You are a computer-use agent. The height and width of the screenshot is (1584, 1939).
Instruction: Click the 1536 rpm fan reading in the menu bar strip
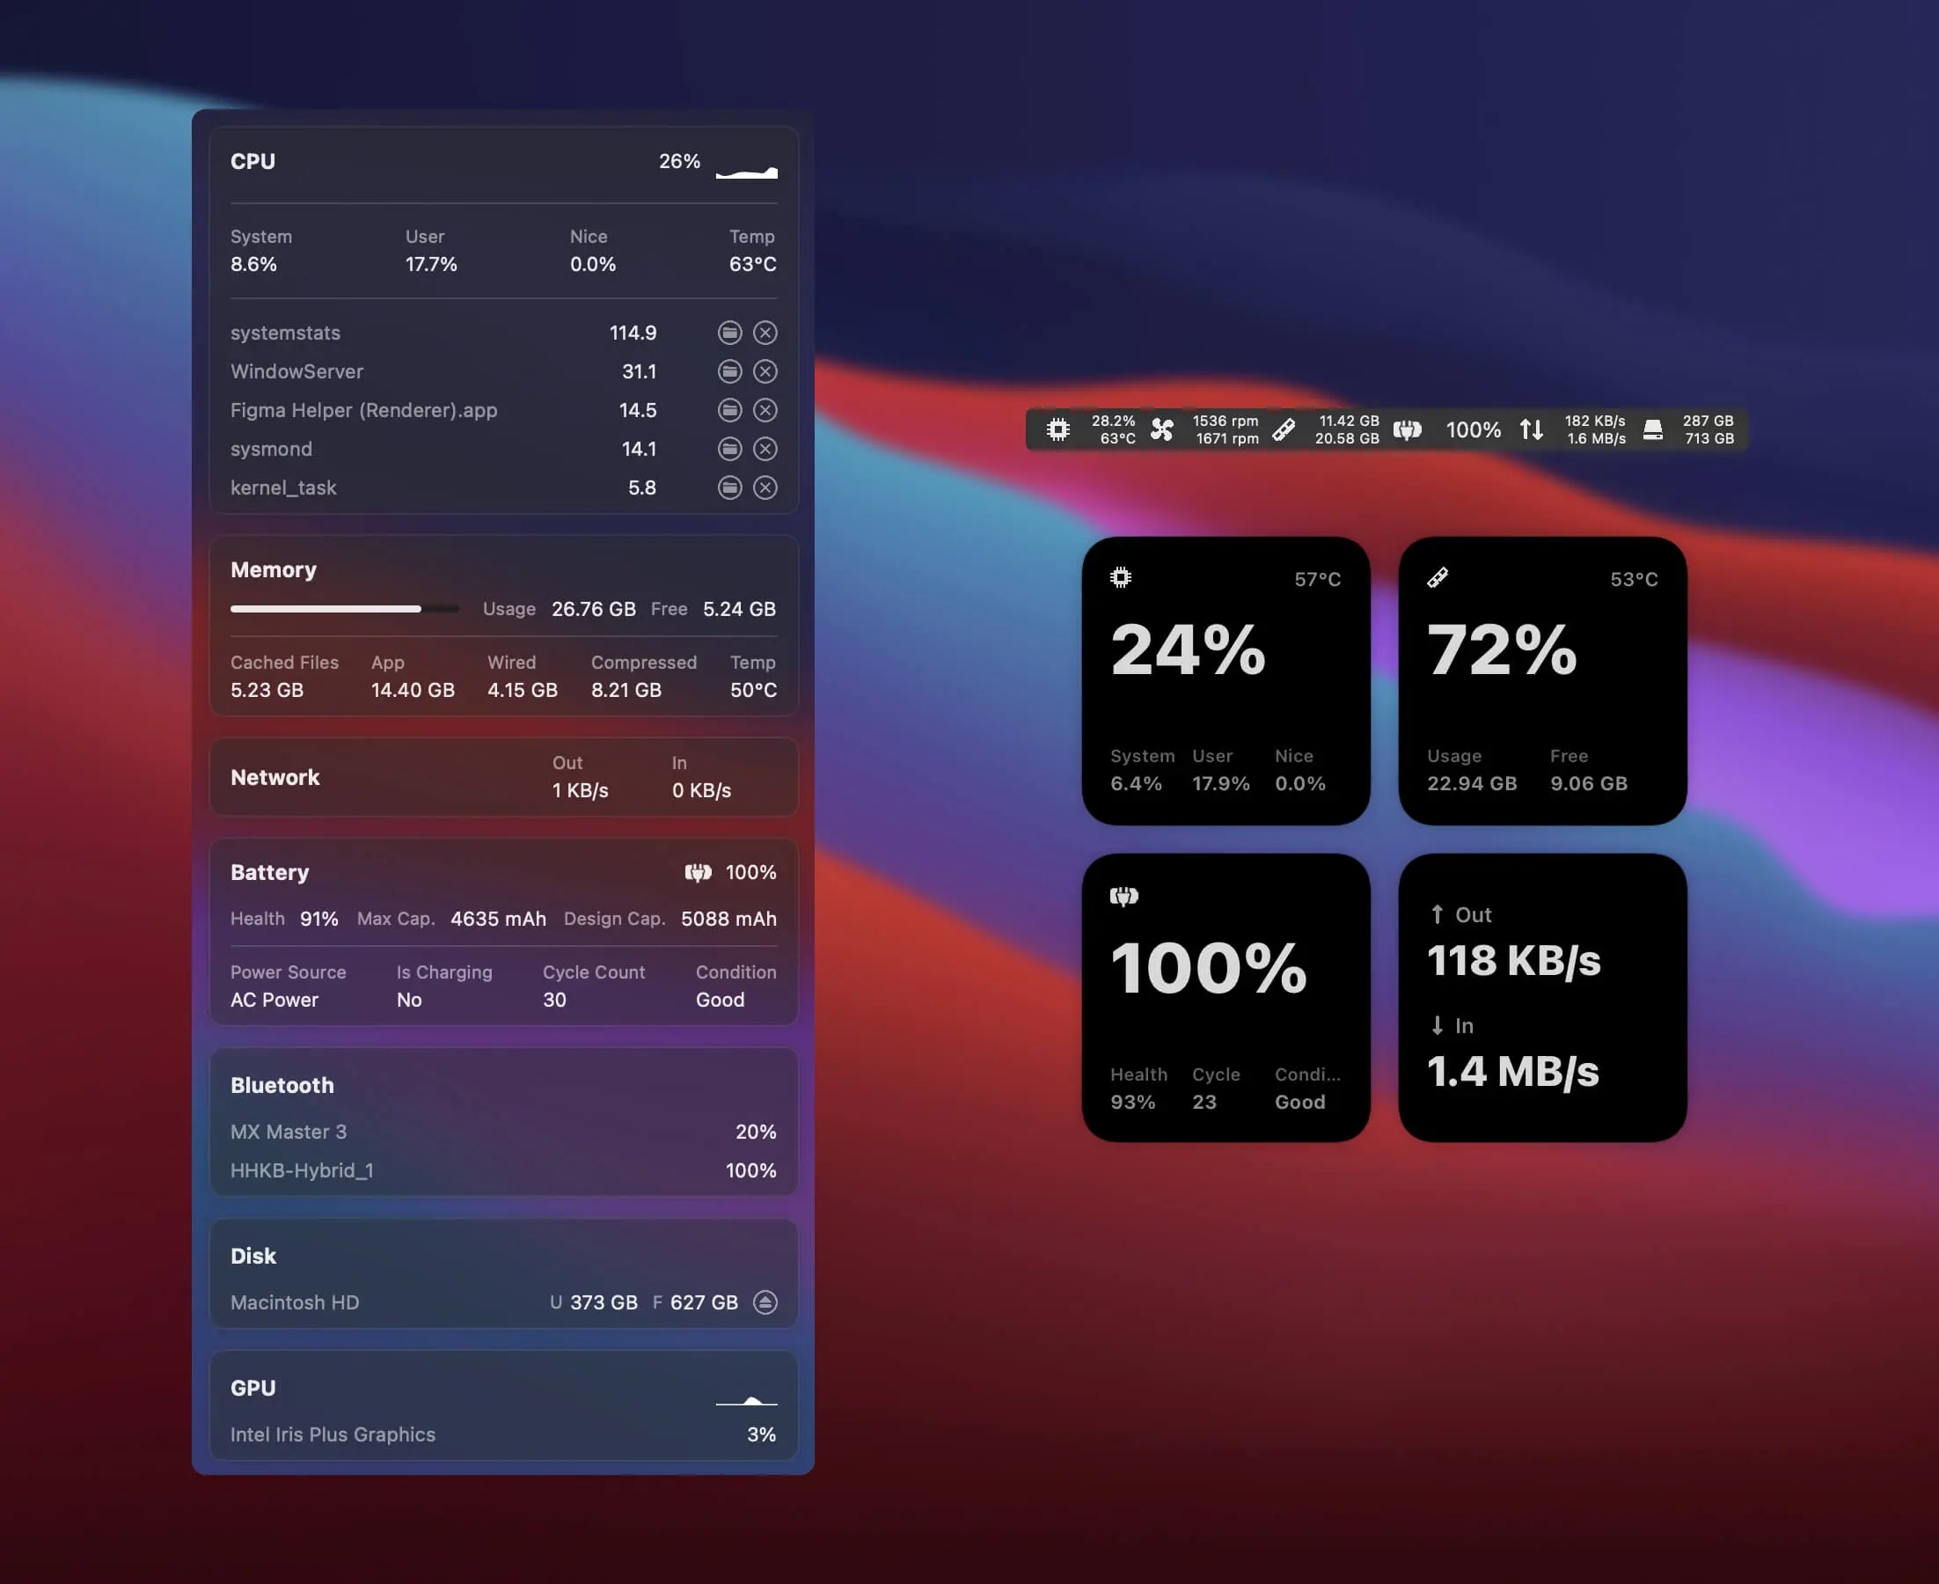1225,421
